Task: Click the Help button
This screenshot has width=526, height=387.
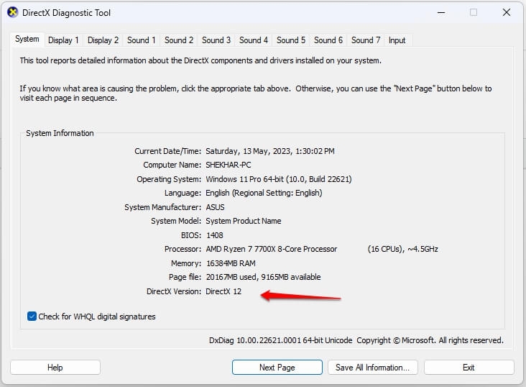Action: 55,368
